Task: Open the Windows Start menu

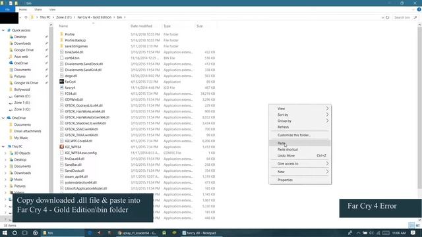Action: point(5,233)
